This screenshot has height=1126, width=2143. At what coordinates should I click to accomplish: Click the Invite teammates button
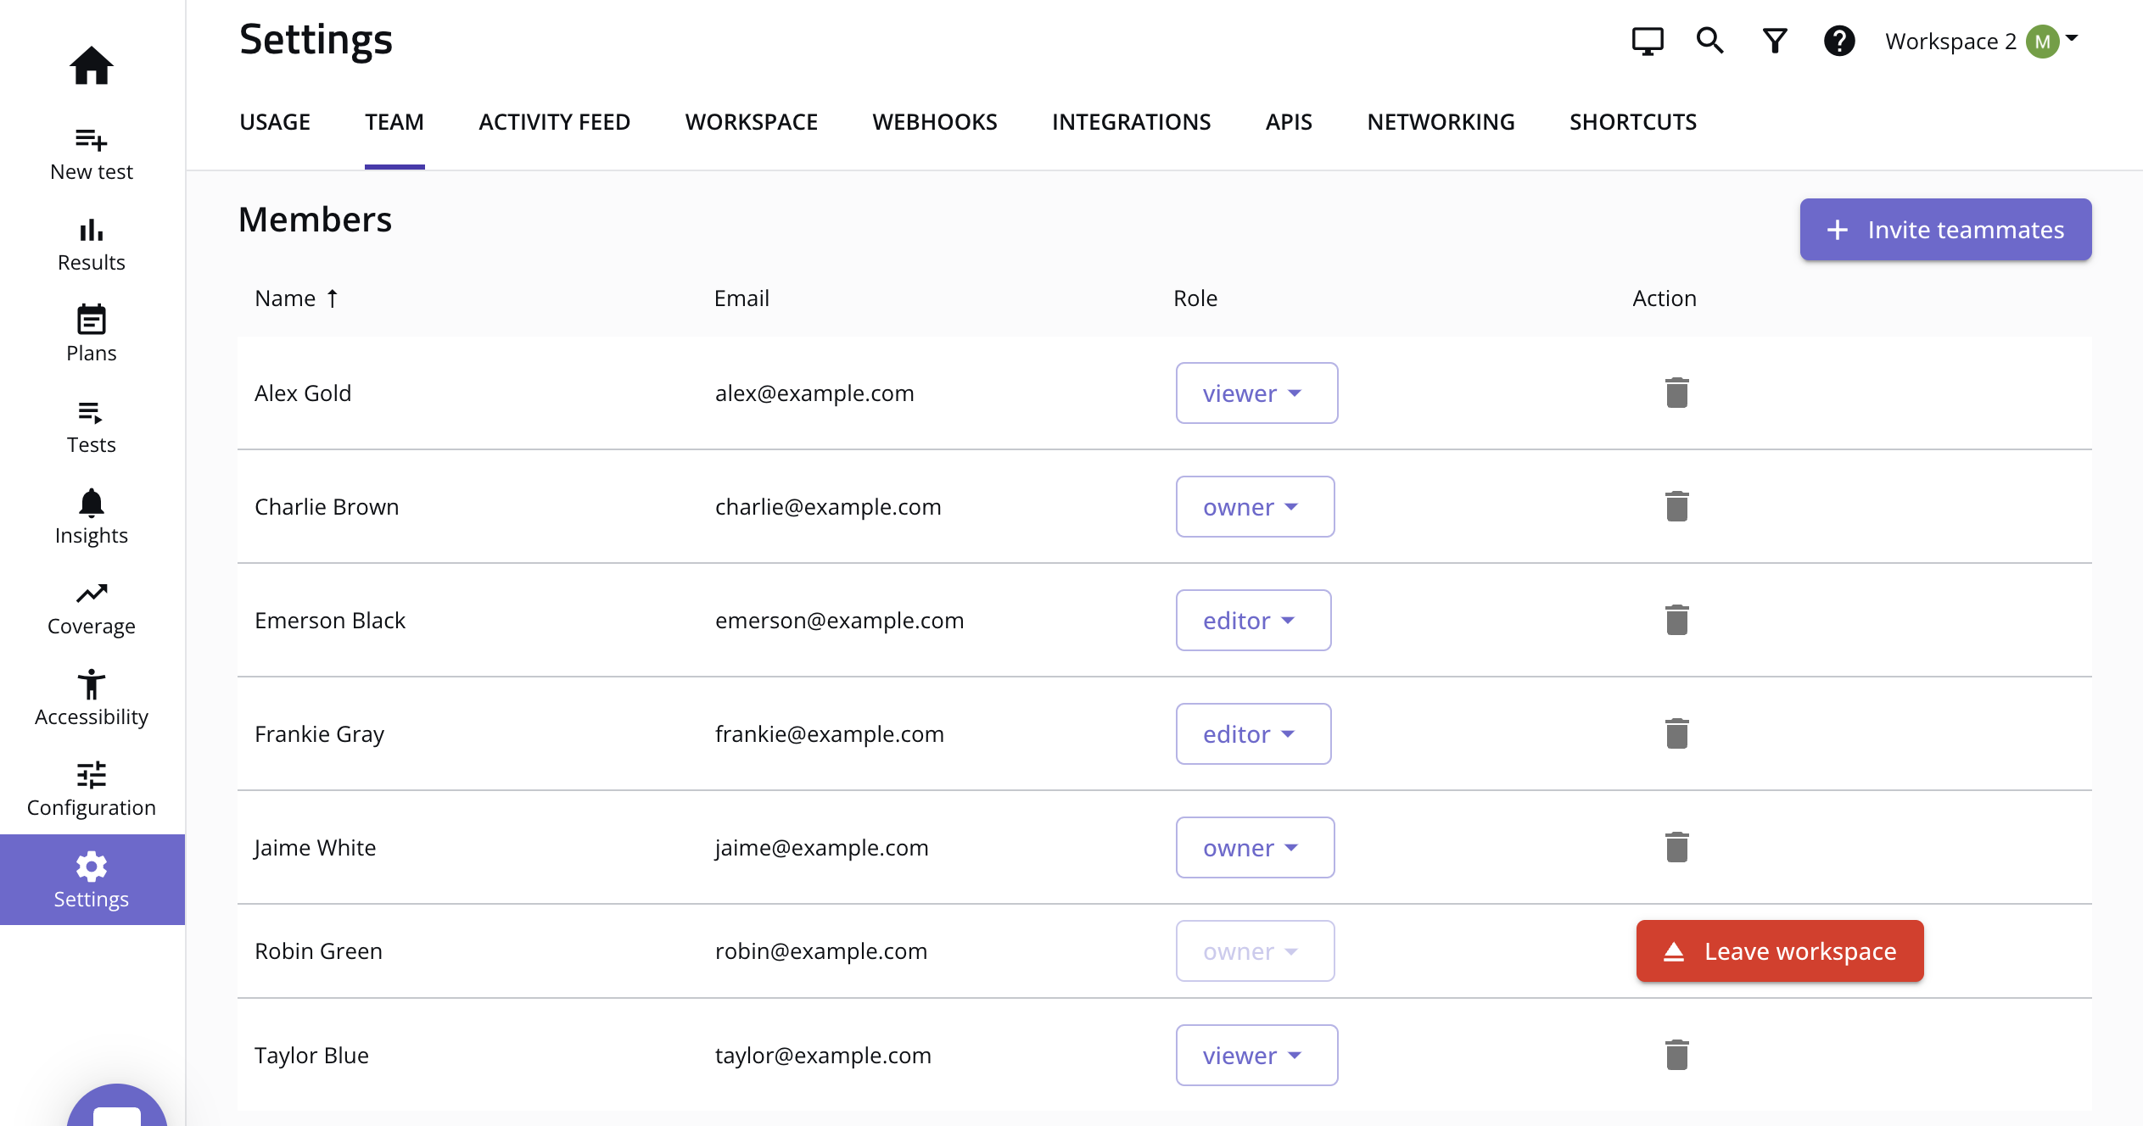[x=1944, y=230]
